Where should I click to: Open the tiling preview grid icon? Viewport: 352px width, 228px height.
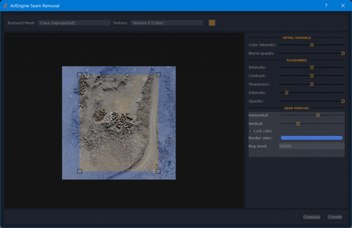click(212, 23)
